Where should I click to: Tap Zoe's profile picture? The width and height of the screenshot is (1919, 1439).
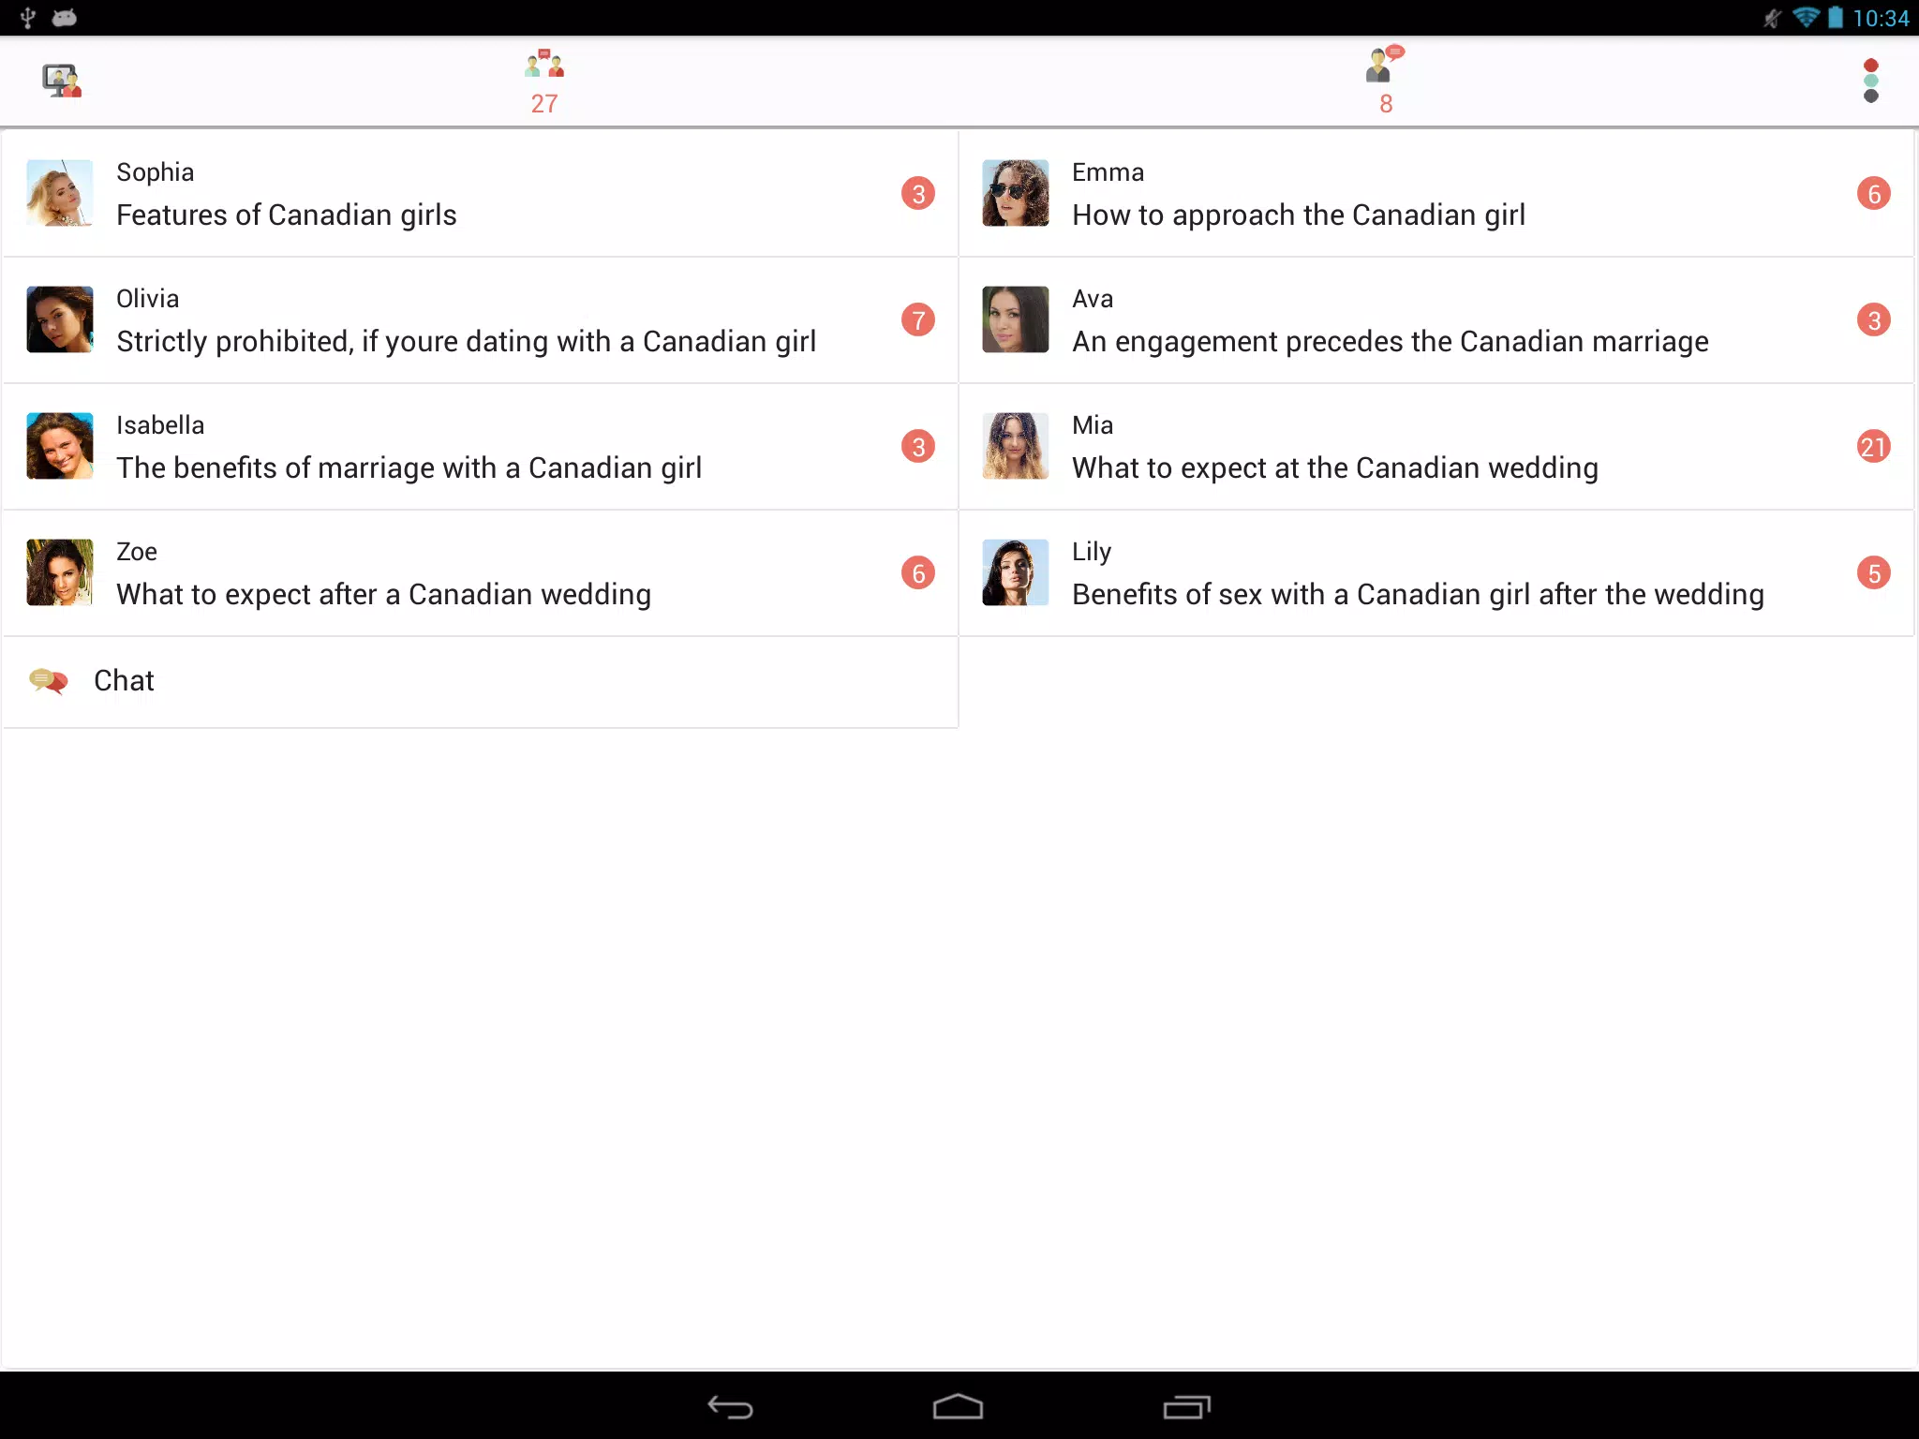coord(59,572)
